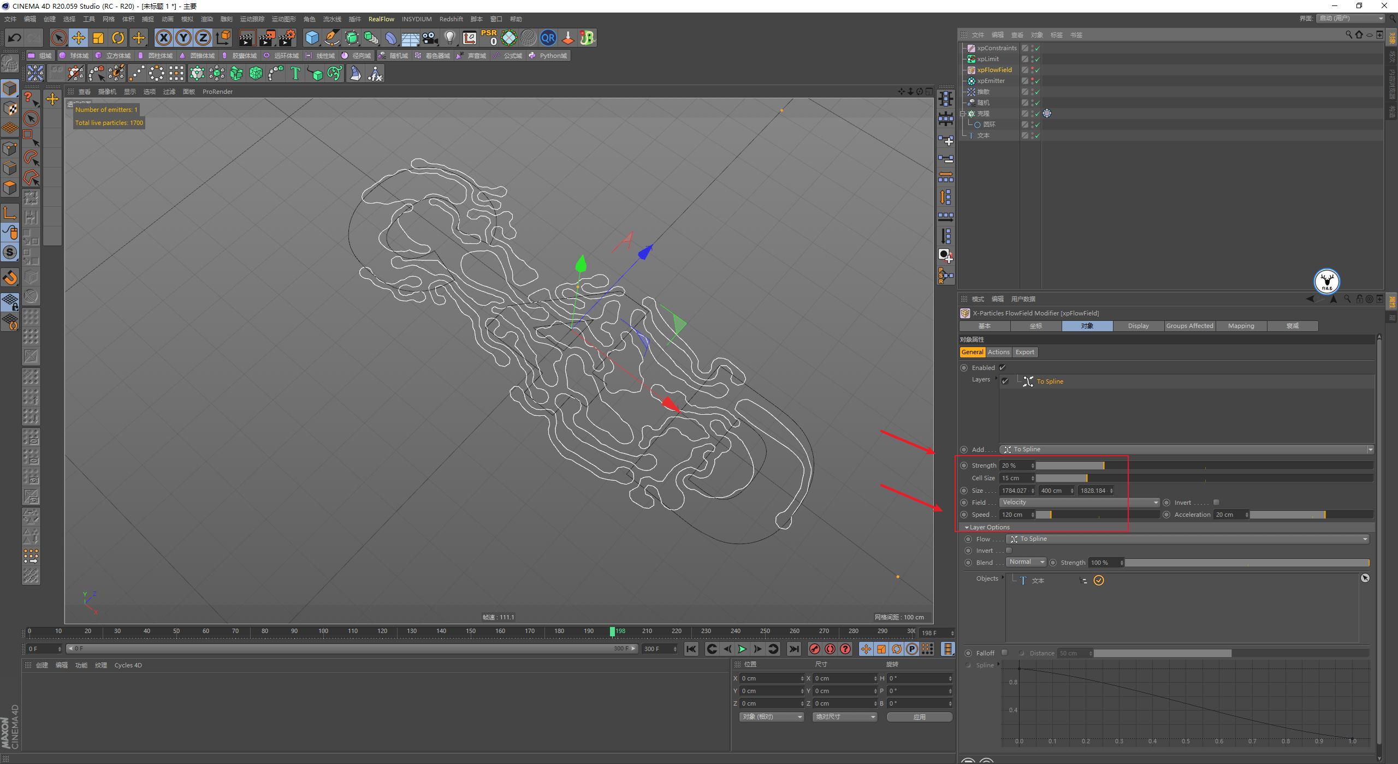
Task: Toggle the green enable checkmark of xpEmitter
Action: point(1036,80)
